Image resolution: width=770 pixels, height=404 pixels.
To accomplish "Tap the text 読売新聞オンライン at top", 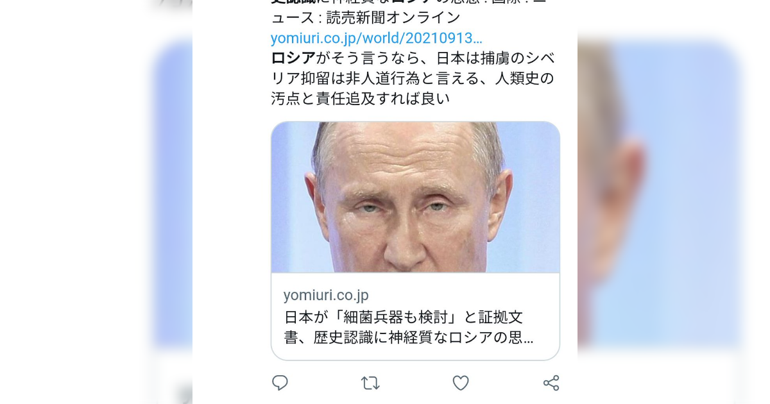I will (x=393, y=17).
